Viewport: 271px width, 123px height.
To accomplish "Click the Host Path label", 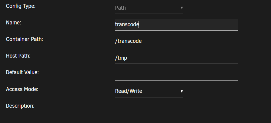I will (18, 56).
